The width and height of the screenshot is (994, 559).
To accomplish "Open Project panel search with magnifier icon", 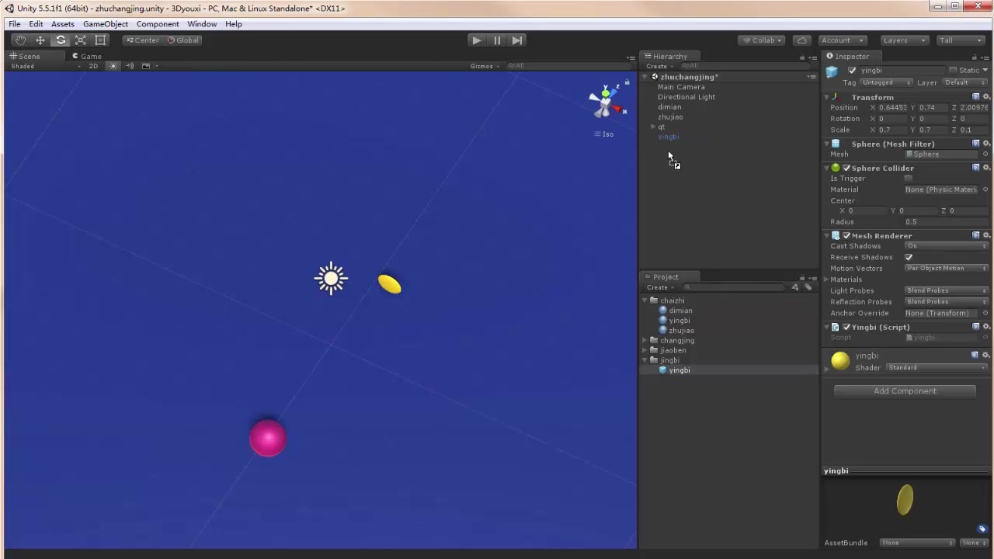I will click(x=687, y=287).
